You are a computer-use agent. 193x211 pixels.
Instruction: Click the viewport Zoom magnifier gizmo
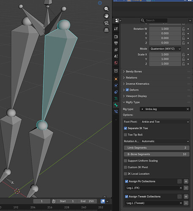(106, 9)
